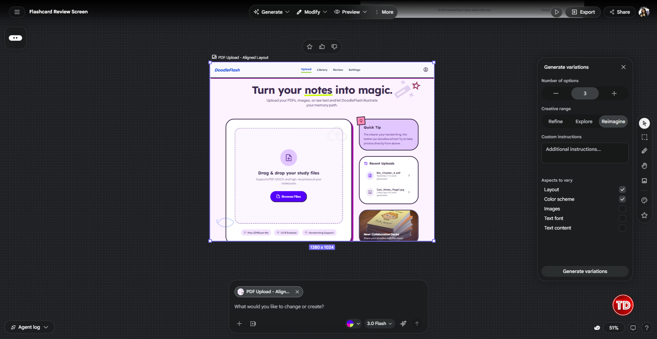Open the marquee selection tool
657x339 pixels.
644,137
